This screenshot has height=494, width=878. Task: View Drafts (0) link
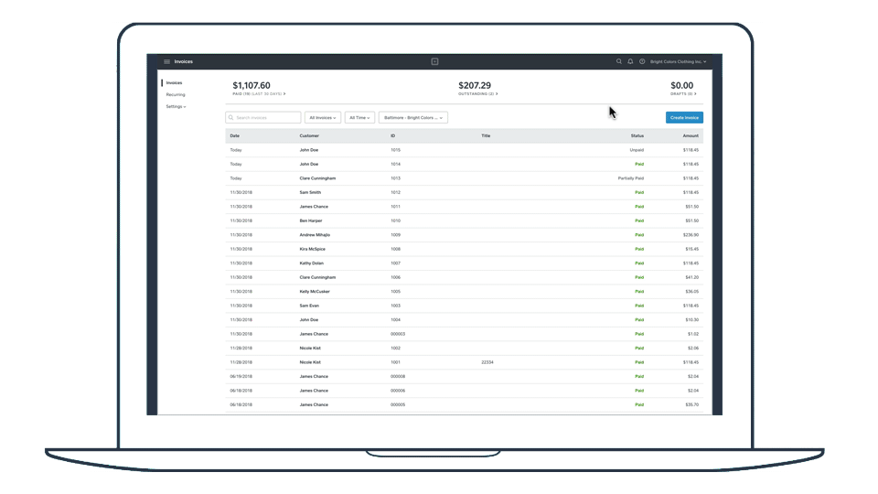[683, 94]
